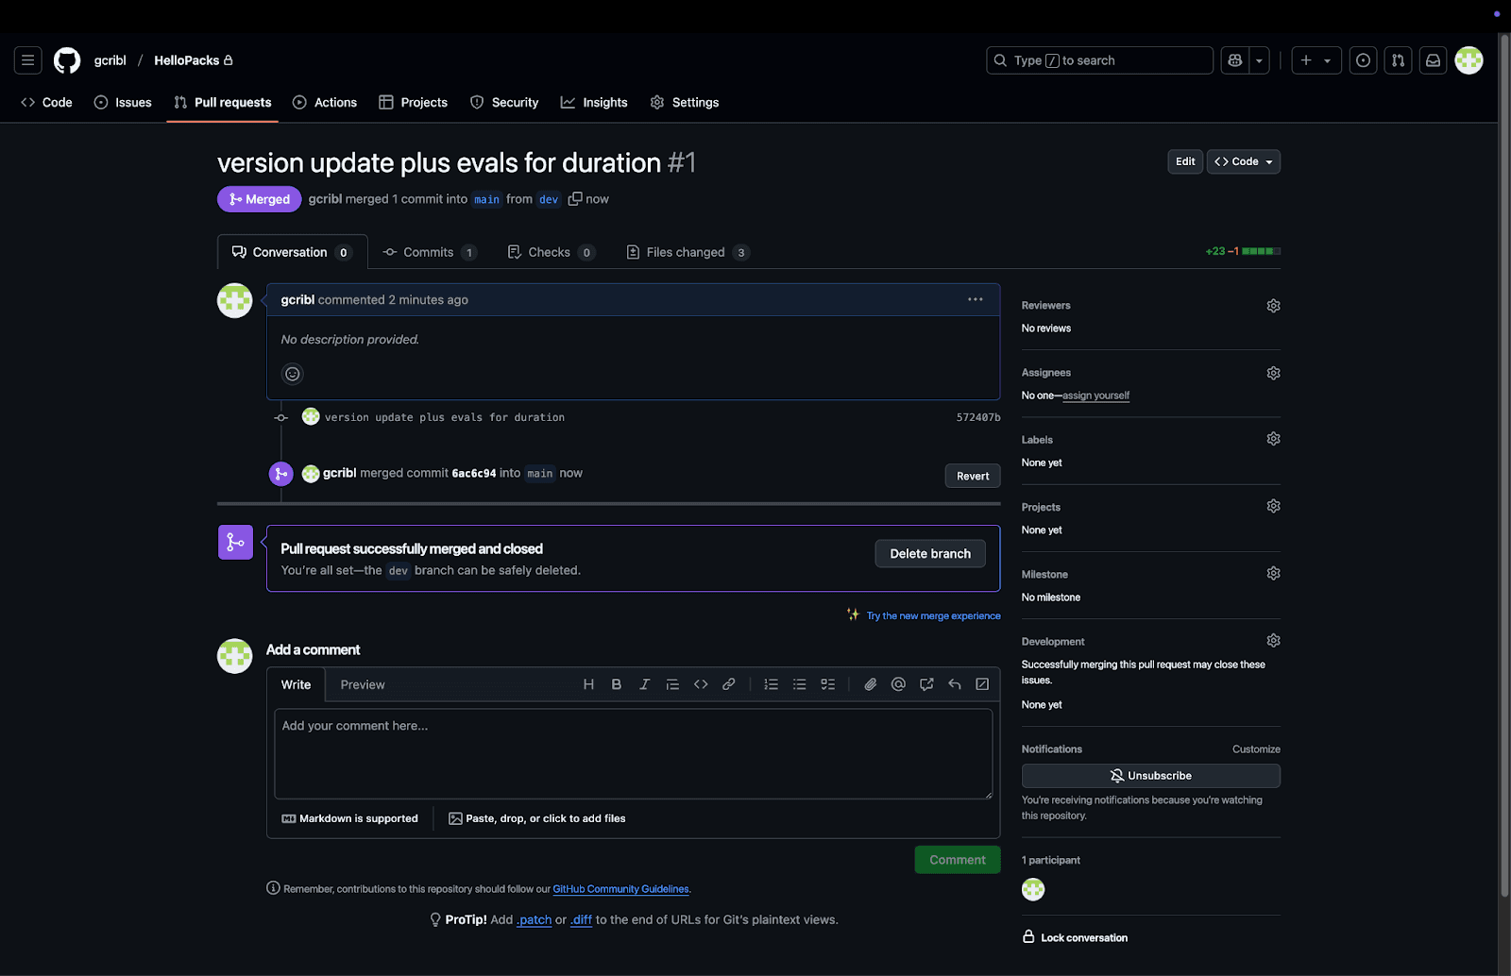Screen dimensions: 1511x976
Task: Add an emoji reaction to comment
Action: pyautogui.click(x=293, y=374)
